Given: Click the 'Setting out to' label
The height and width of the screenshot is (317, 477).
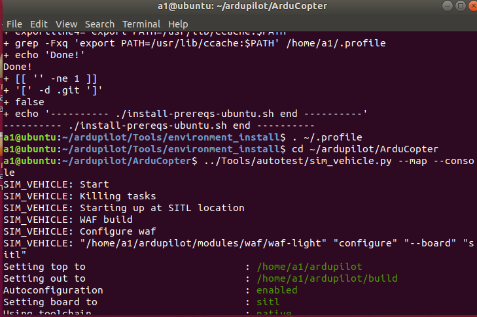Looking at the screenshot, I should click(x=44, y=278).
